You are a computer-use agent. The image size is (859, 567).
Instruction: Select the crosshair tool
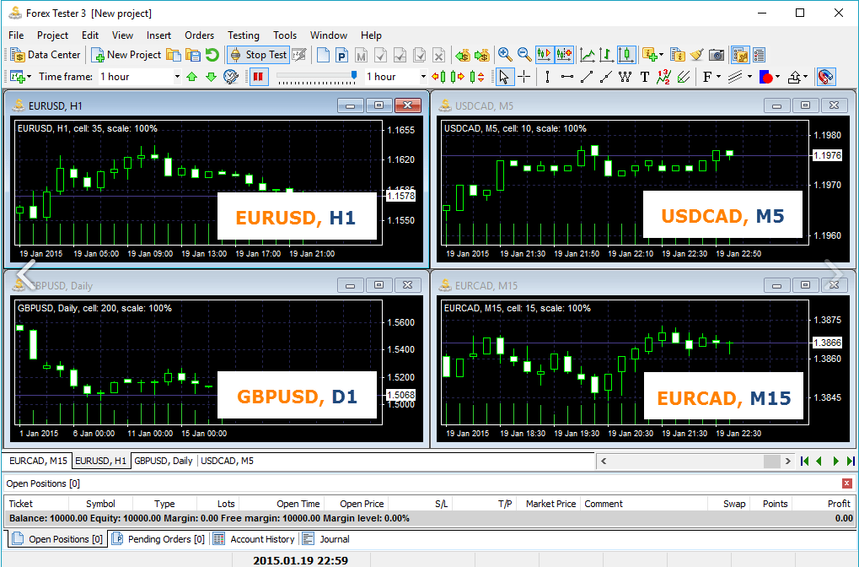pos(524,77)
